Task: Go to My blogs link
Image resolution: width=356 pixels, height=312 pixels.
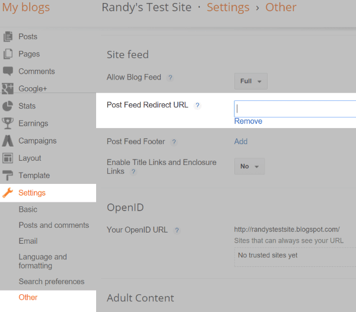Action: pos(26,8)
